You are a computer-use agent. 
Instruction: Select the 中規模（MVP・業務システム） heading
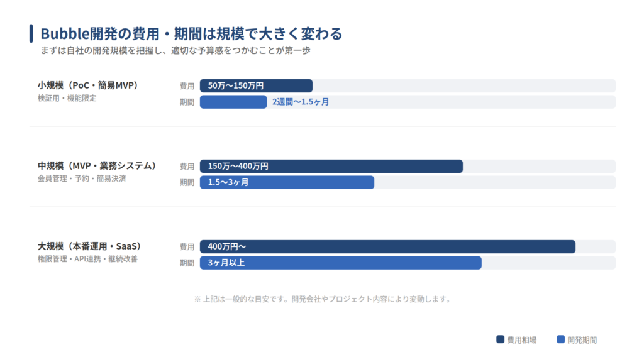(x=97, y=165)
